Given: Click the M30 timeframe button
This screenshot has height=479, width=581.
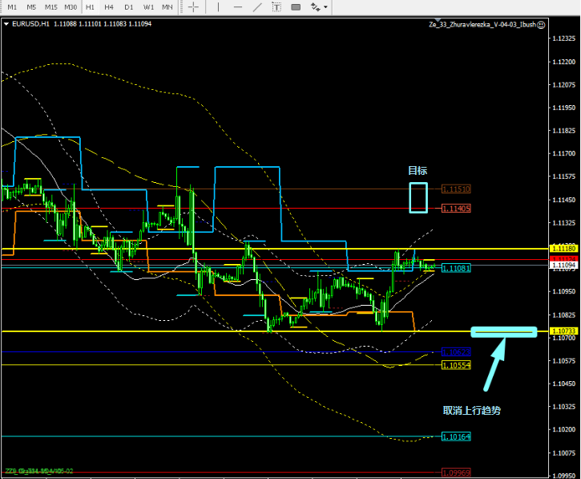Looking at the screenshot, I should pyautogui.click(x=71, y=7).
